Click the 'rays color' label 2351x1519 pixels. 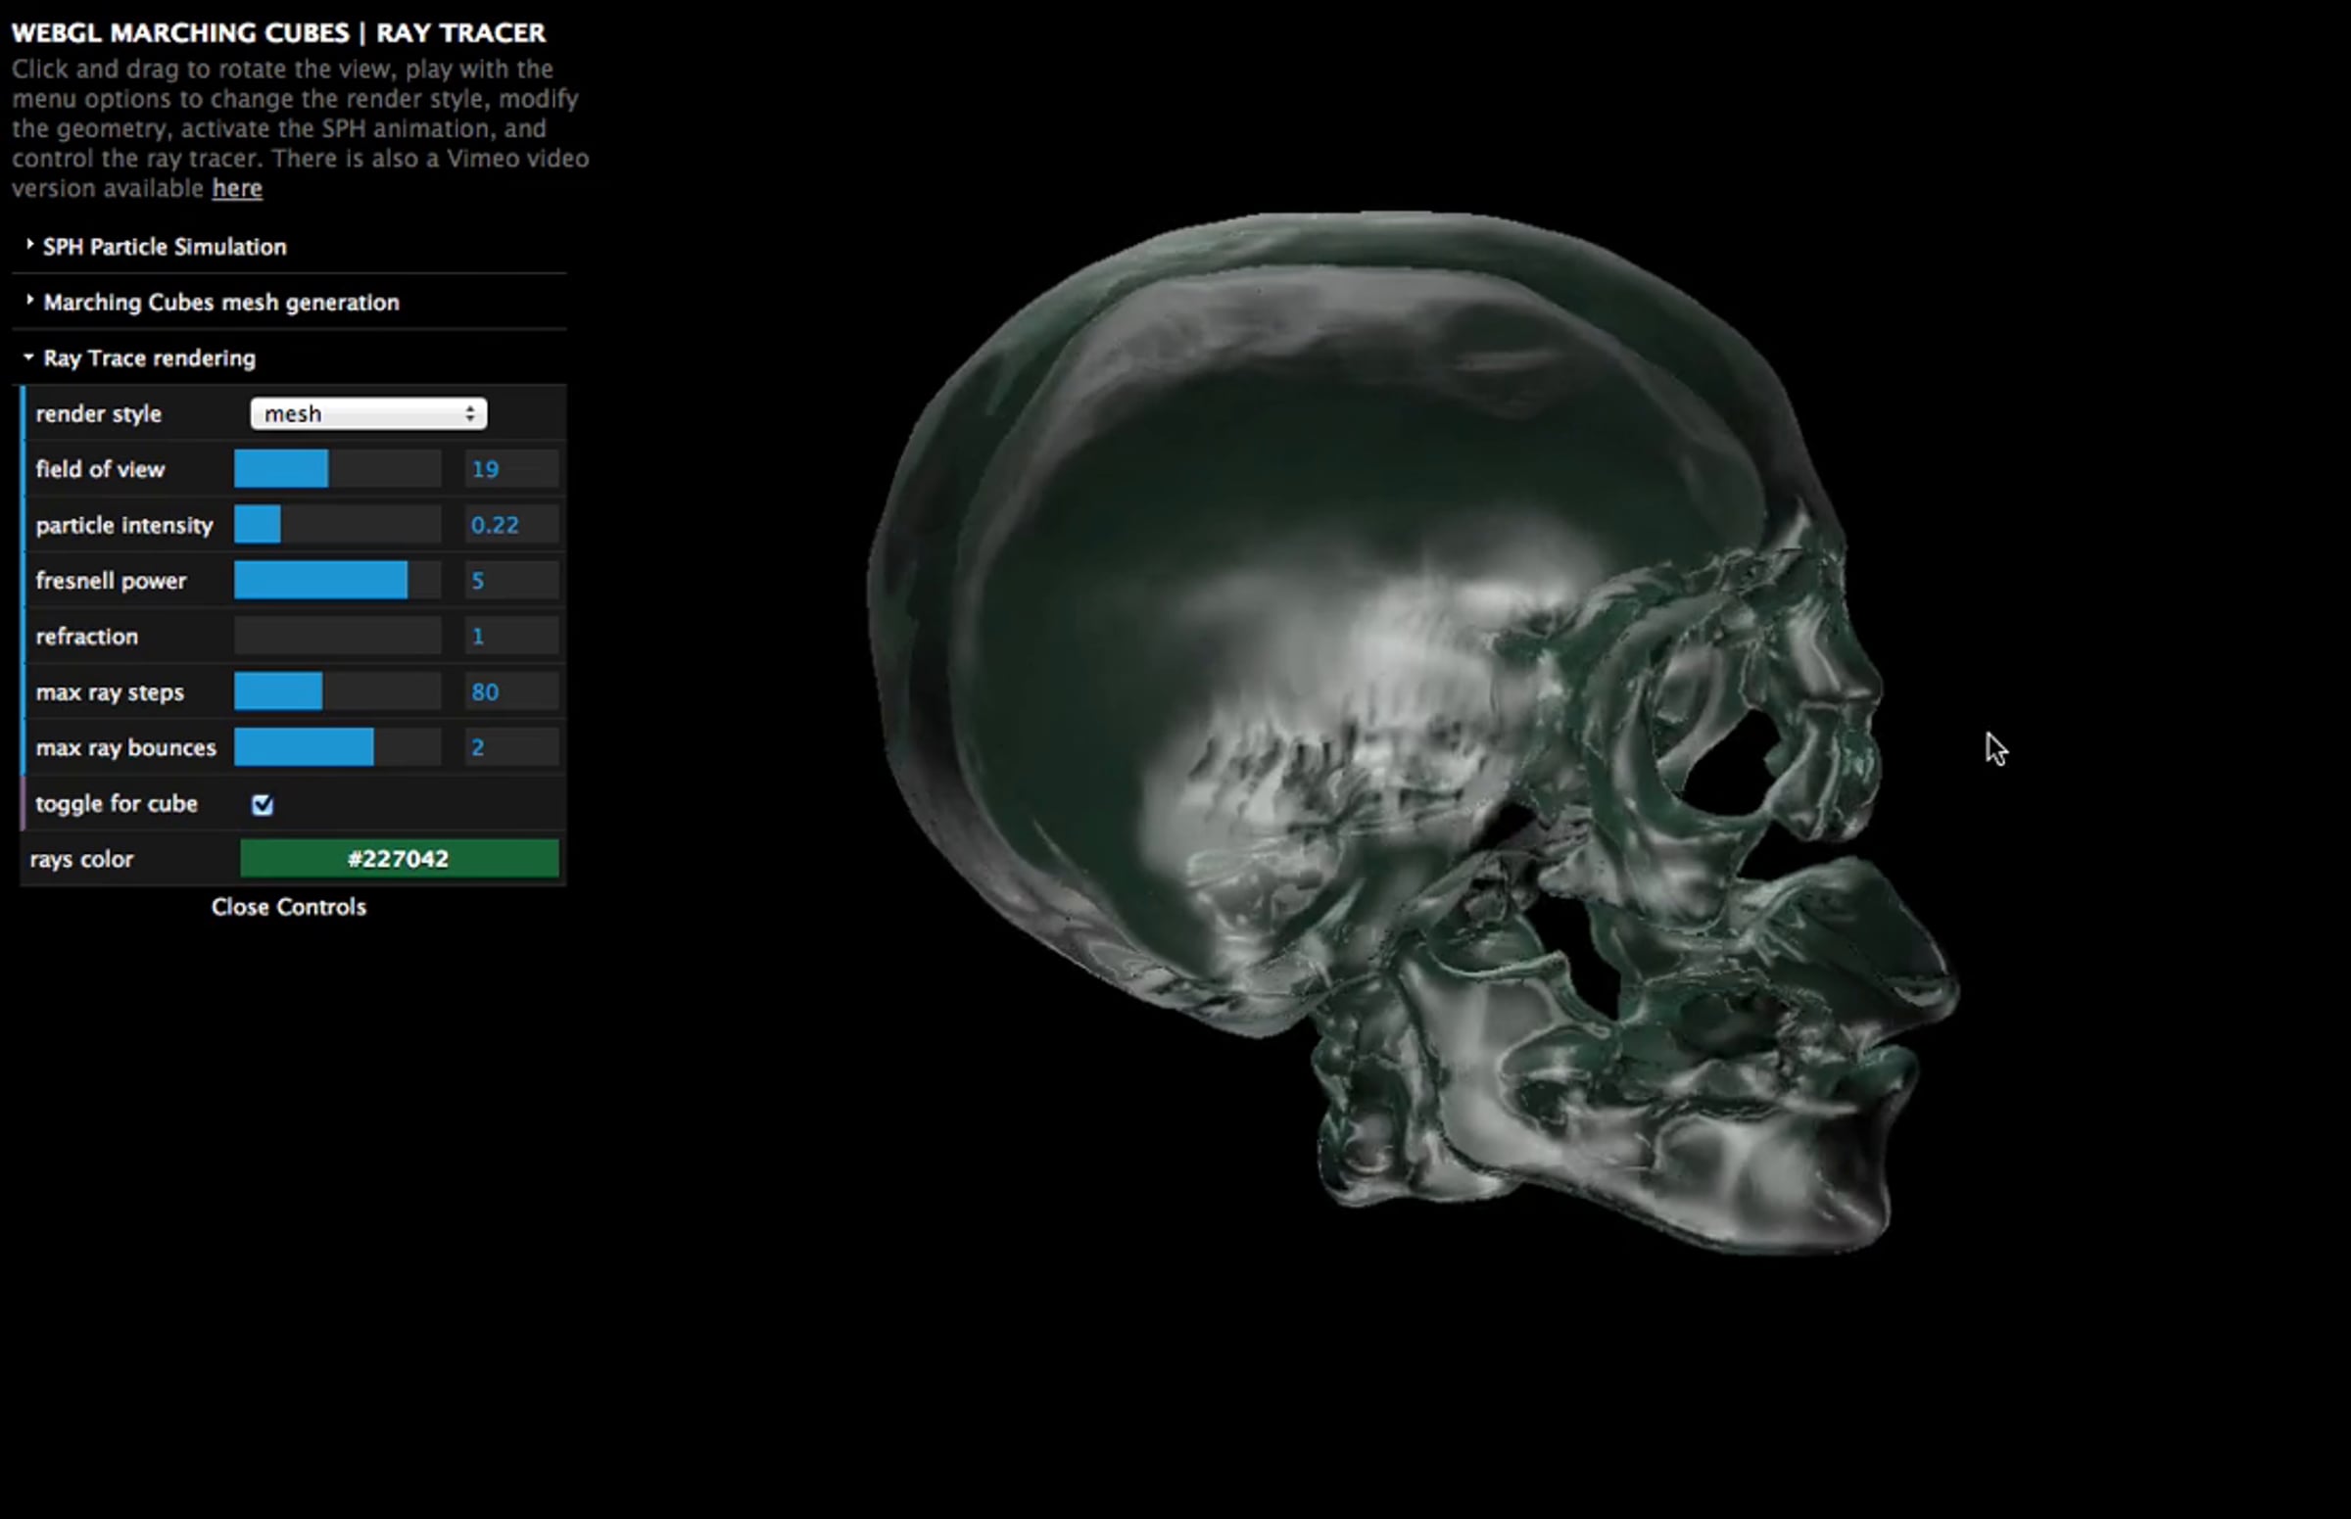[82, 859]
